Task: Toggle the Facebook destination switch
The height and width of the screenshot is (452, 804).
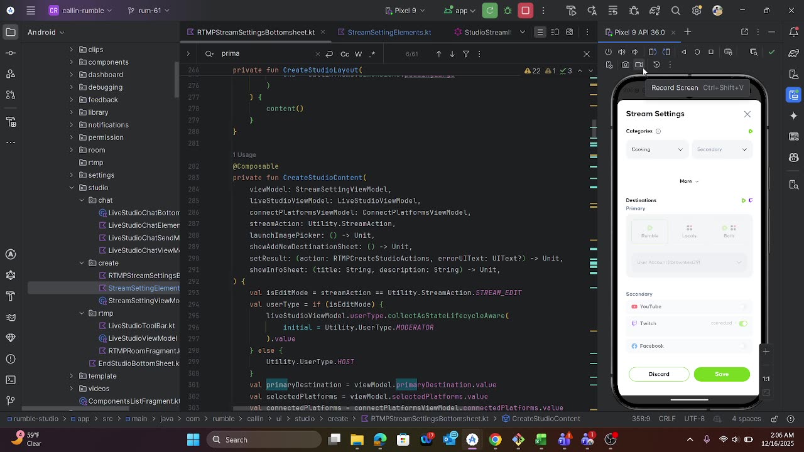Action: coord(743,346)
